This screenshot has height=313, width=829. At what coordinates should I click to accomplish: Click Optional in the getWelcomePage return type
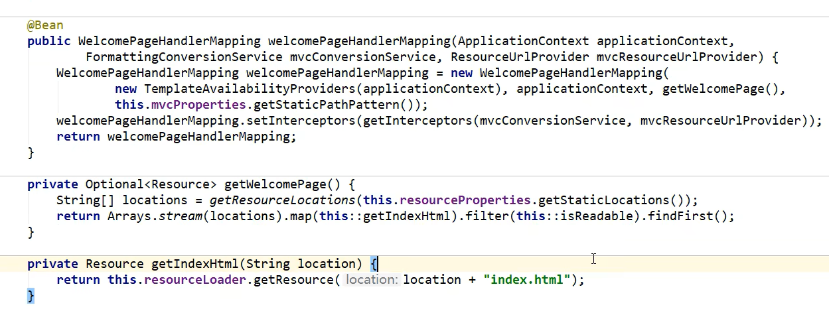pos(114,184)
